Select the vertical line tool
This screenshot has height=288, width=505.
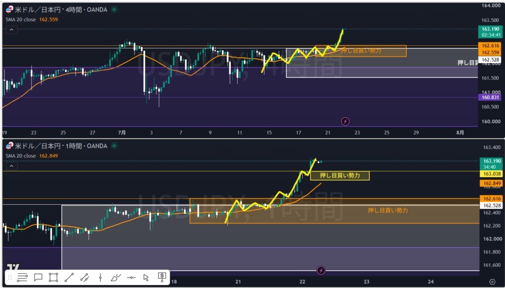(100, 277)
